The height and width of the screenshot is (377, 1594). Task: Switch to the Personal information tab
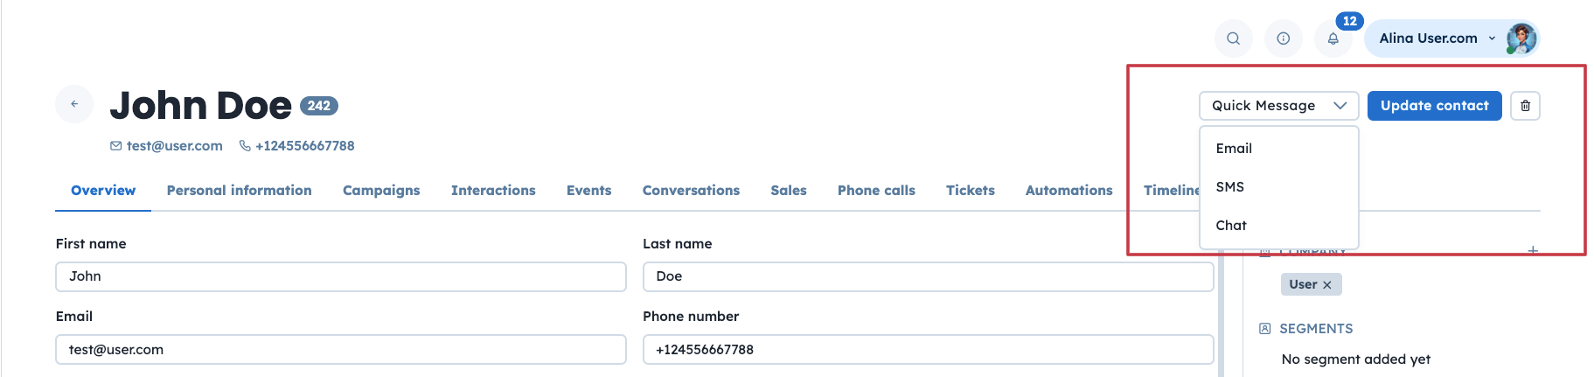(239, 191)
